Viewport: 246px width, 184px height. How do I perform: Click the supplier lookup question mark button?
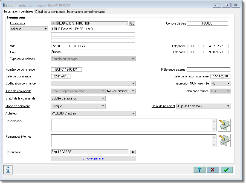pyautogui.click(x=53, y=23)
